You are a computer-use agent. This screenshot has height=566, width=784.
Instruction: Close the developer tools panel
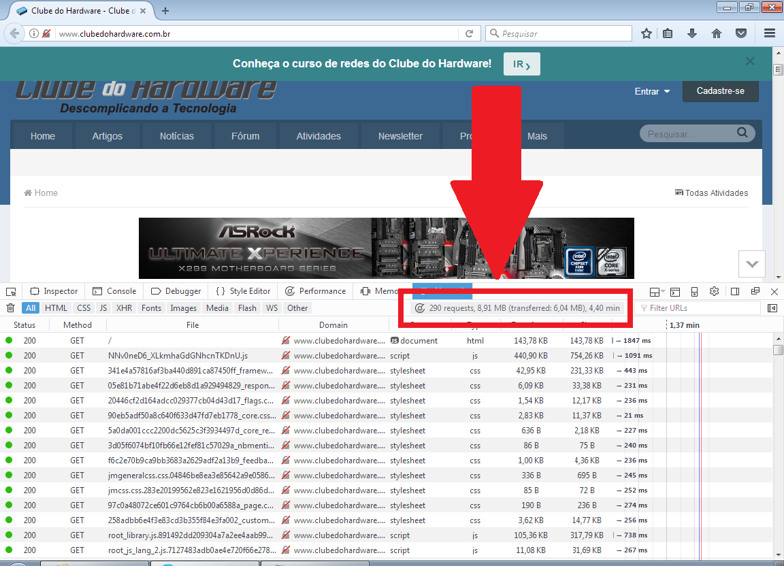click(x=774, y=291)
